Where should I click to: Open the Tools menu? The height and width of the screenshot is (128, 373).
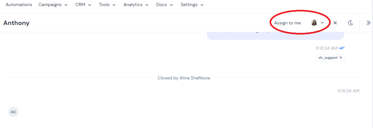click(x=107, y=5)
